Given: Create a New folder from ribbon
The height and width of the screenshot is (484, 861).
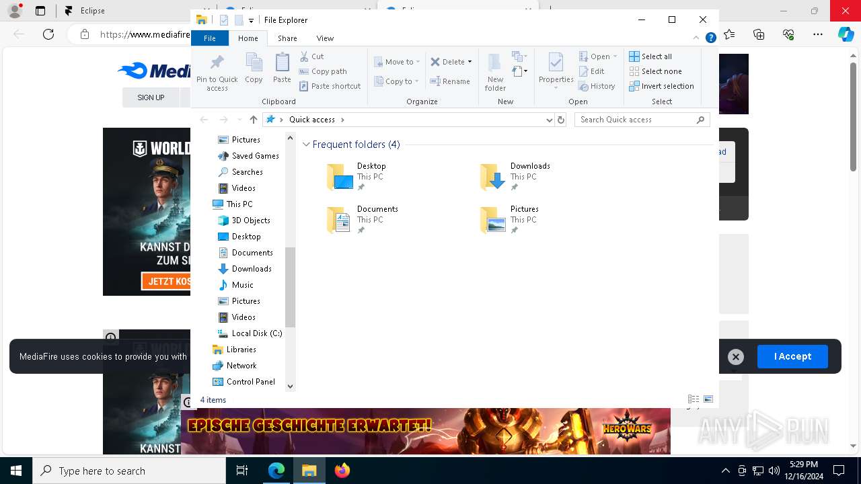Looking at the screenshot, I should tap(495, 72).
